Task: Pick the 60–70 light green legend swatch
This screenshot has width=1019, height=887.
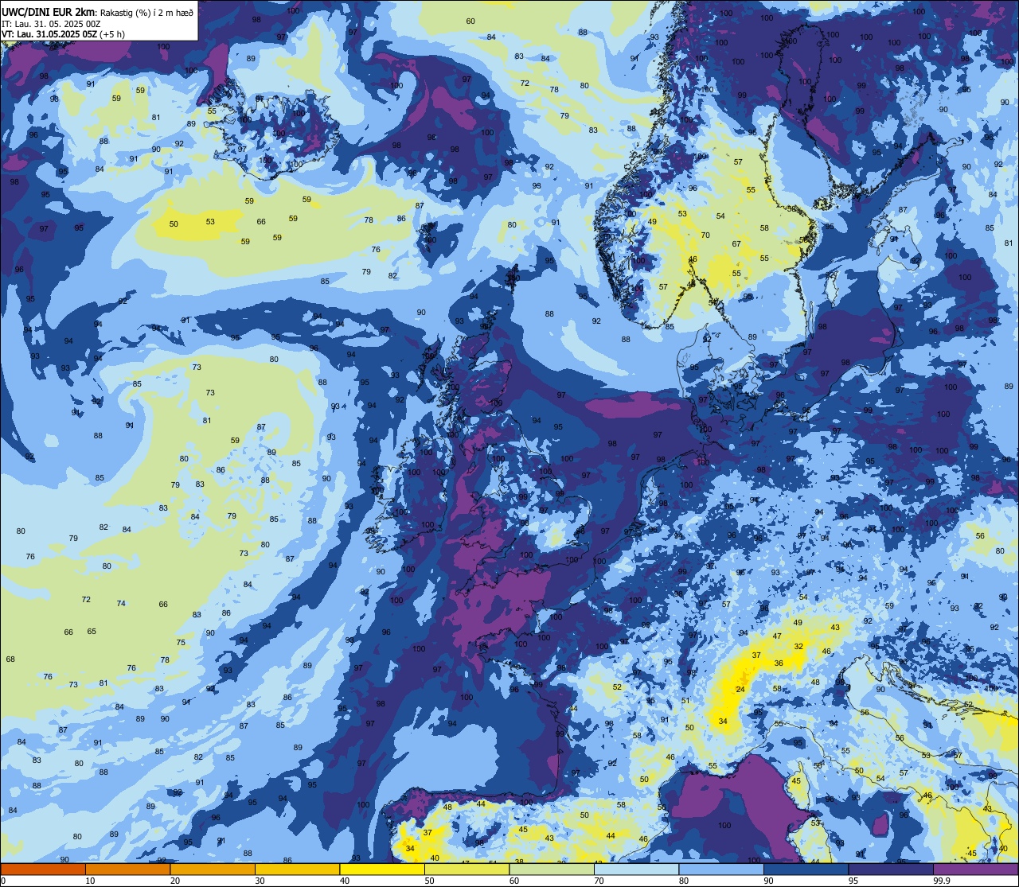Action: click(552, 869)
